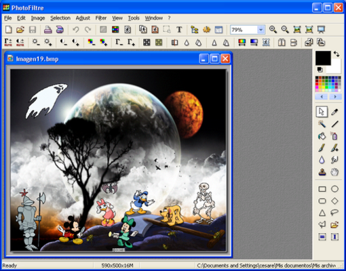
Task: Select the Magic Wand tool
Action: pos(322,124)
